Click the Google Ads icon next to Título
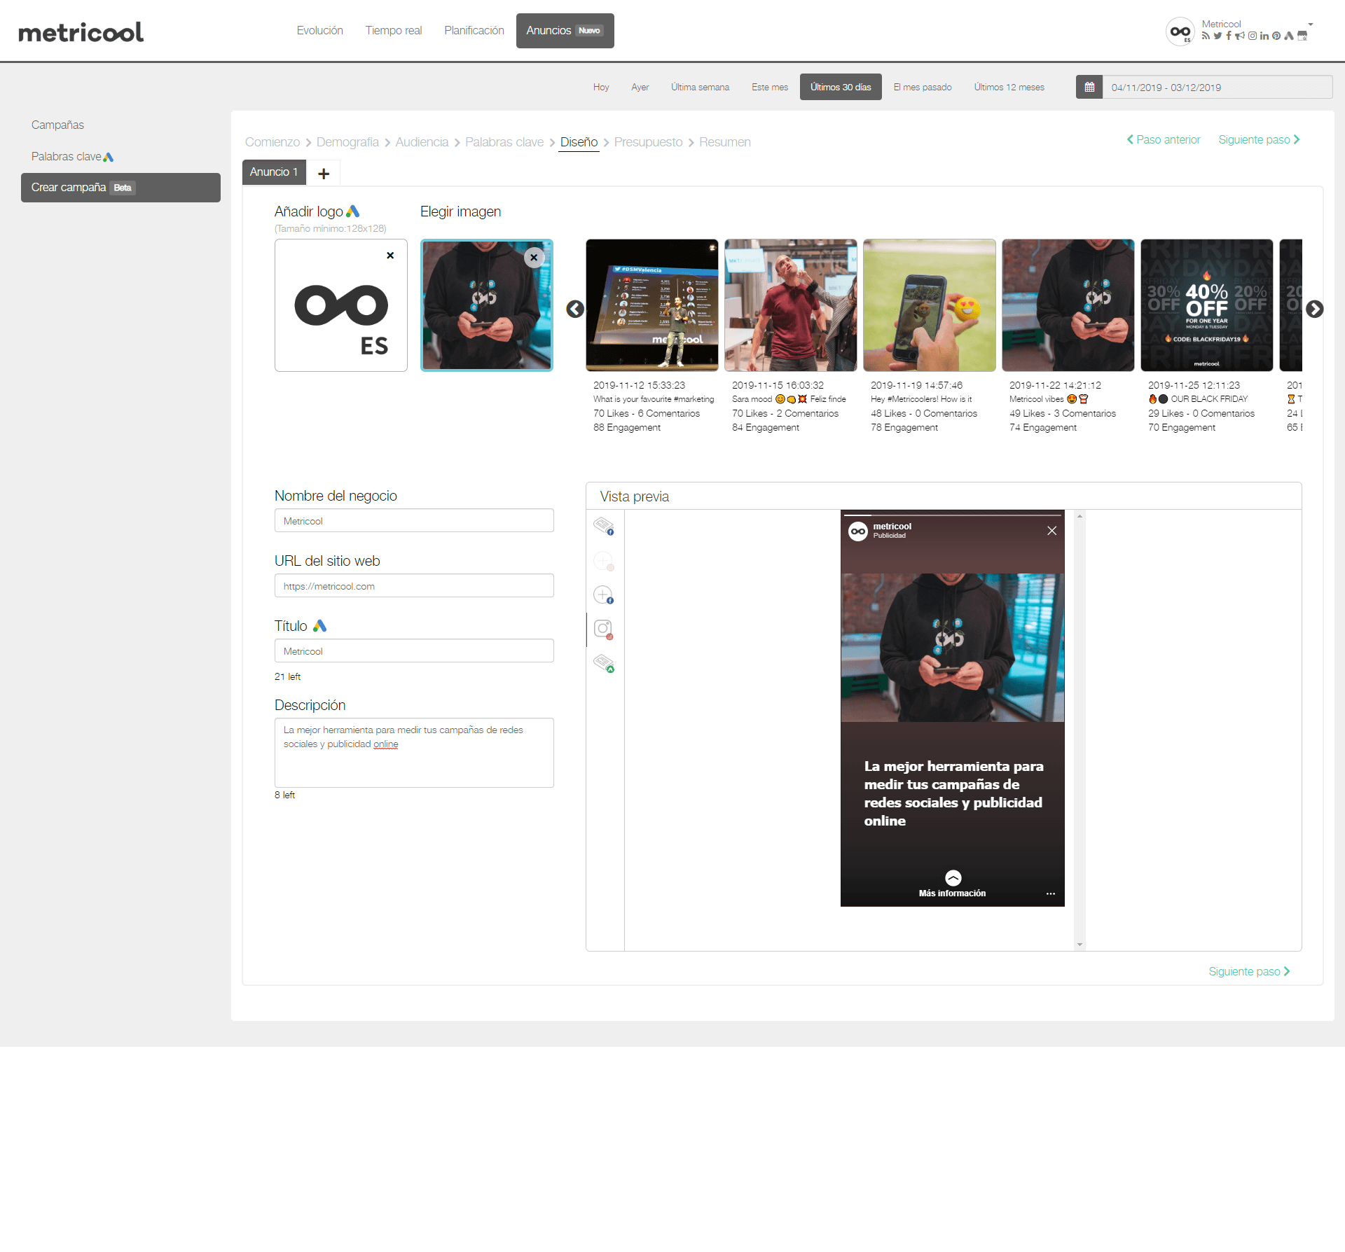 tap(319, 626)
